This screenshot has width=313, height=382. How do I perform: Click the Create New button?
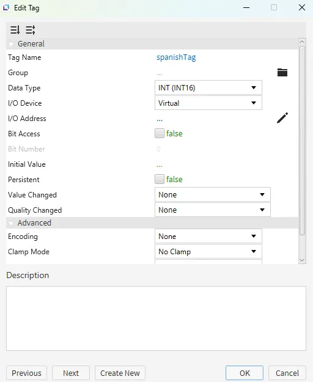120,373
